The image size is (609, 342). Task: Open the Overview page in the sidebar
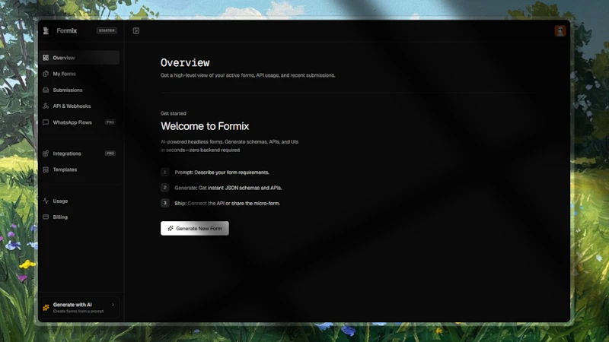click(79, 58)
